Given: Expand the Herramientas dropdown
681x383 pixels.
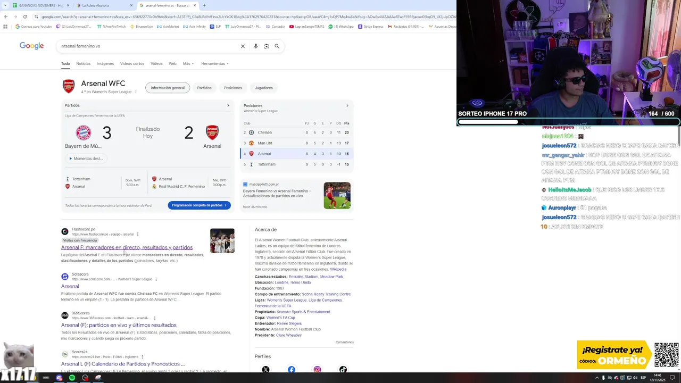Looking at the screenshot, I should coord(215,63).
